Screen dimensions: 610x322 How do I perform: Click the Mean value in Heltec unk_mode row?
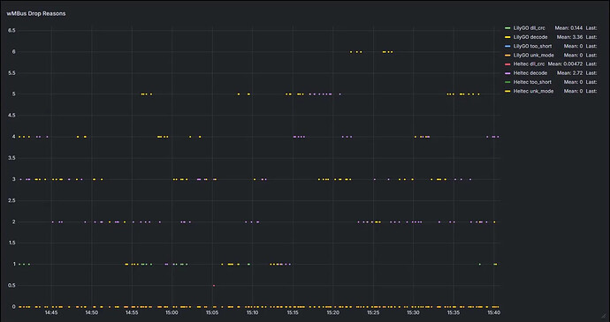[x=574, y=91]
